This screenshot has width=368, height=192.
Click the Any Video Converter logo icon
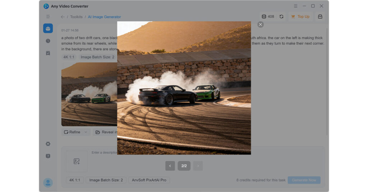click(x=46, y=6)
